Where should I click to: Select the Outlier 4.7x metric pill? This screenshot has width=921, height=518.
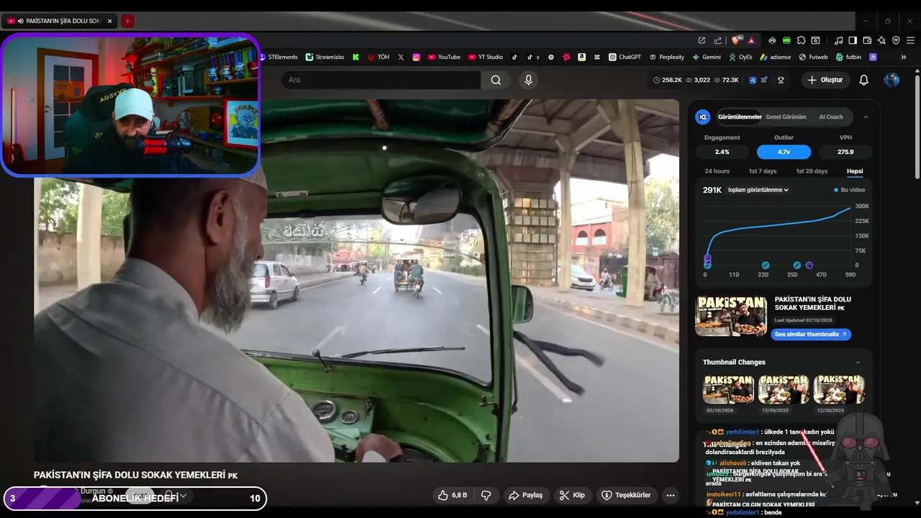pos(784,152)
